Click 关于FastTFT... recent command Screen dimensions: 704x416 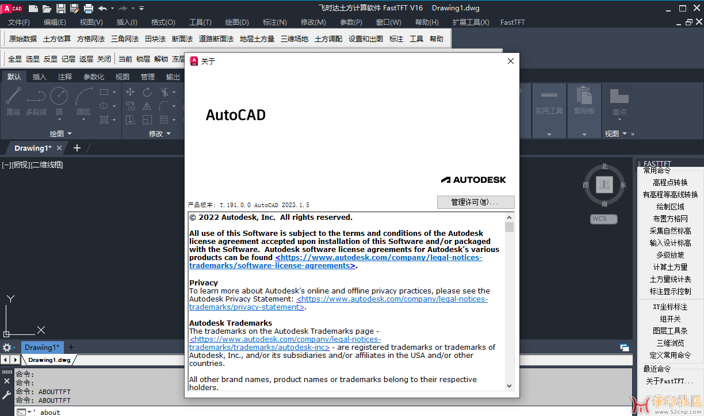pyautogui.click(x=669, y=381)
